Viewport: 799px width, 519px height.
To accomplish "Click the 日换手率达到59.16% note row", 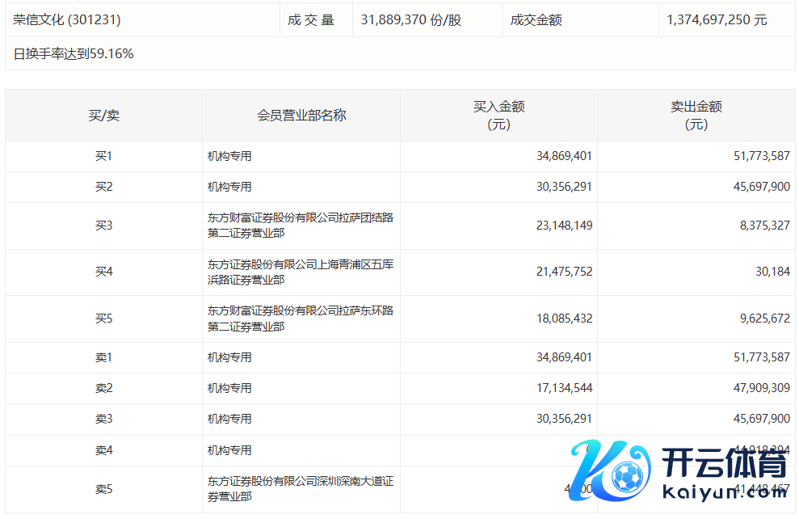I will point(74,54).
